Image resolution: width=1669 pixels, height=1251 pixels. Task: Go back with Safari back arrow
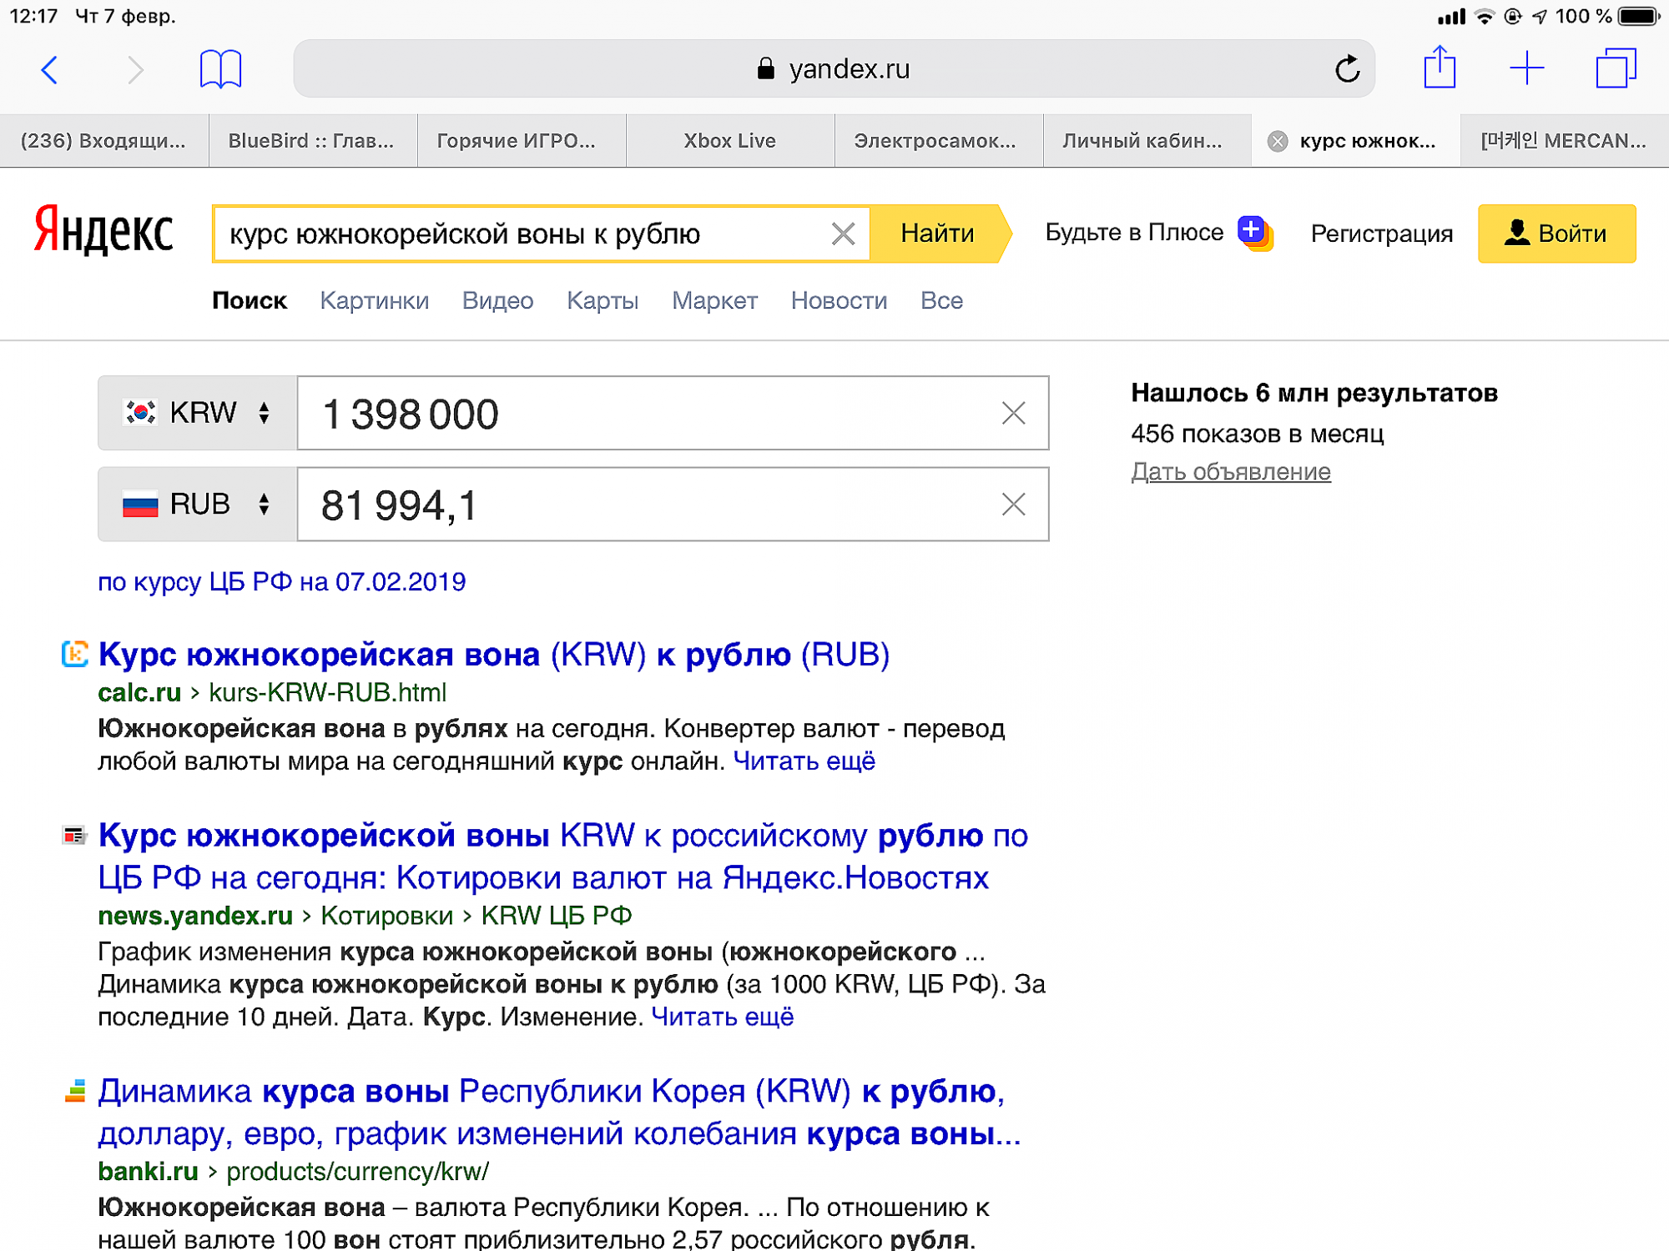(x=50, y=69)
